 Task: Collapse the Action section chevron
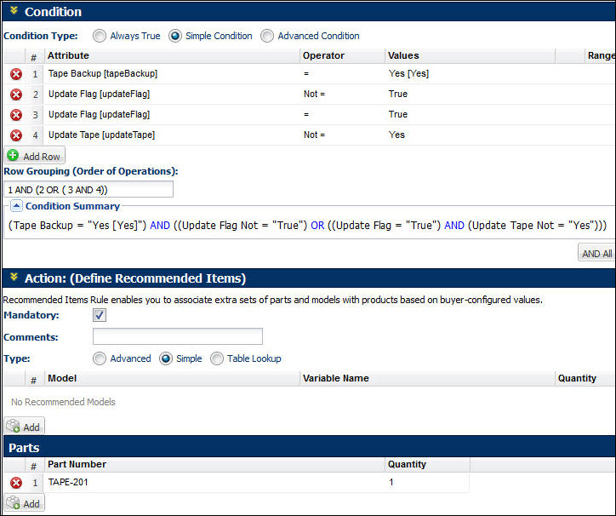coord(14,278)
